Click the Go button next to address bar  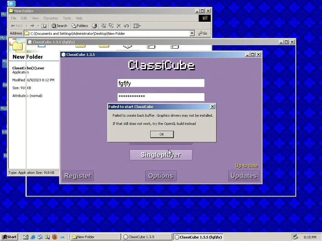click(x=203, y=33)
